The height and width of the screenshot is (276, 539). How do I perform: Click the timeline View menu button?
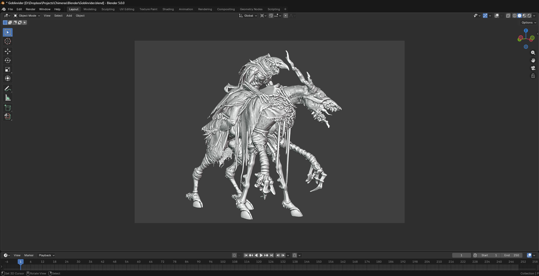(x=17, y=255)
